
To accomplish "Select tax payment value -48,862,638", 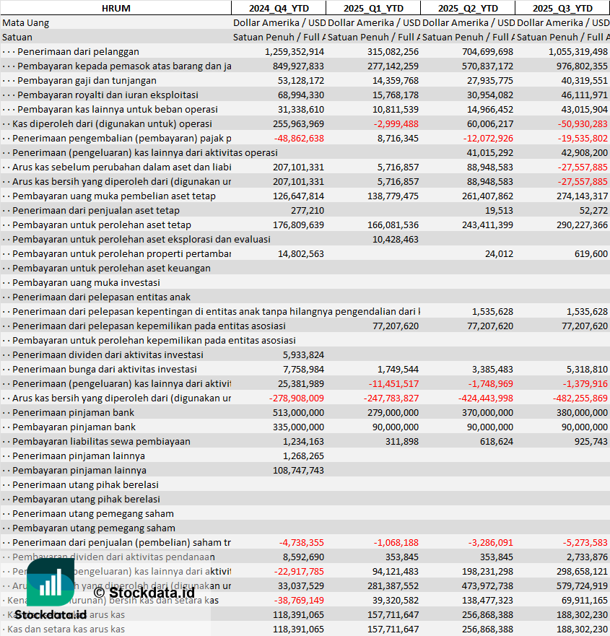I will coord(299,139).
